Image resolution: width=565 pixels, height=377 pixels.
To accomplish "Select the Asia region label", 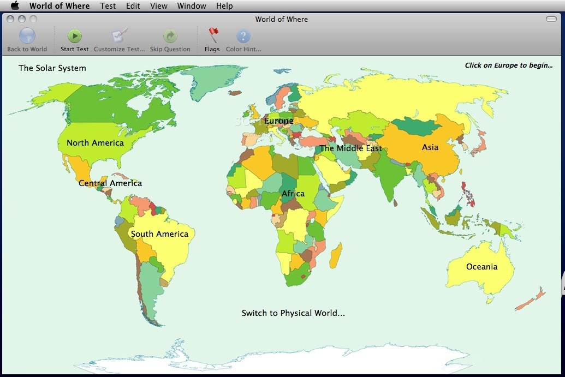I will tap(430, 147).
